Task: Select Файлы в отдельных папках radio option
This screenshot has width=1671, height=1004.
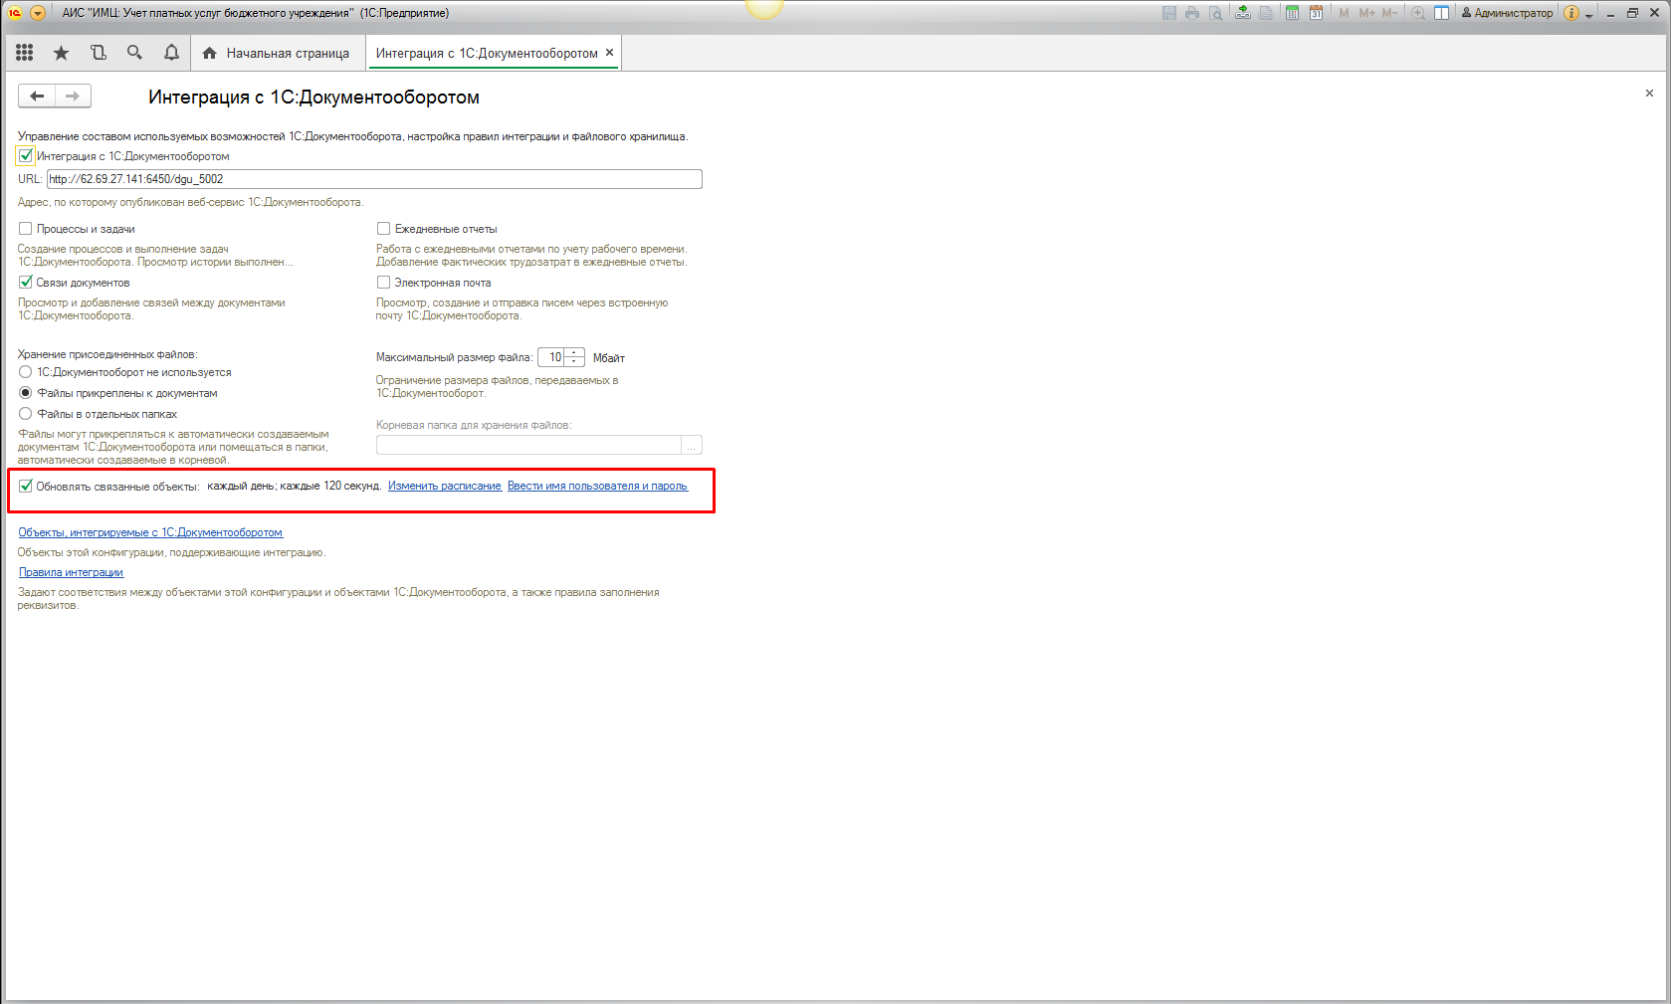Action: [26, 414]
